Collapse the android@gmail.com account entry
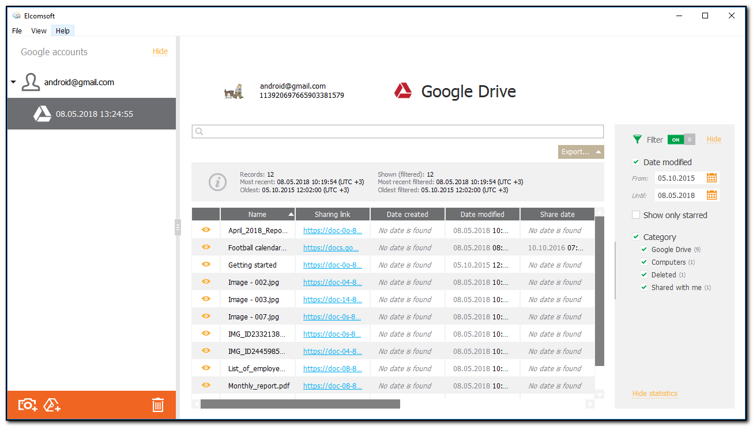The height and width of the screenshot is (427, 753). 13,82
